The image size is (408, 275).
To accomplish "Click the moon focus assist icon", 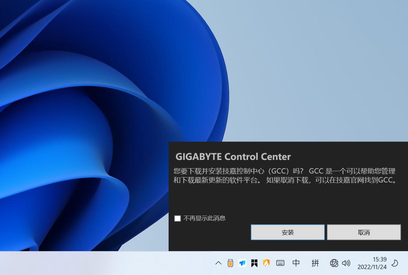I will [x=395, y=263].
